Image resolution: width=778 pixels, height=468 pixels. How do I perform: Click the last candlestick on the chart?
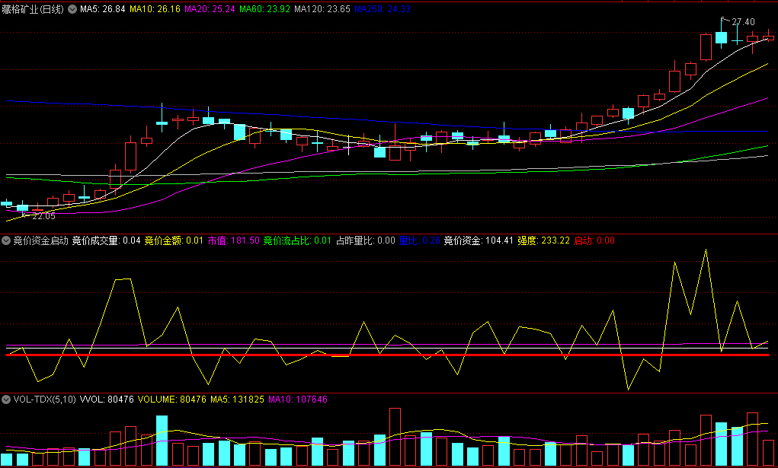pos(768,37)
